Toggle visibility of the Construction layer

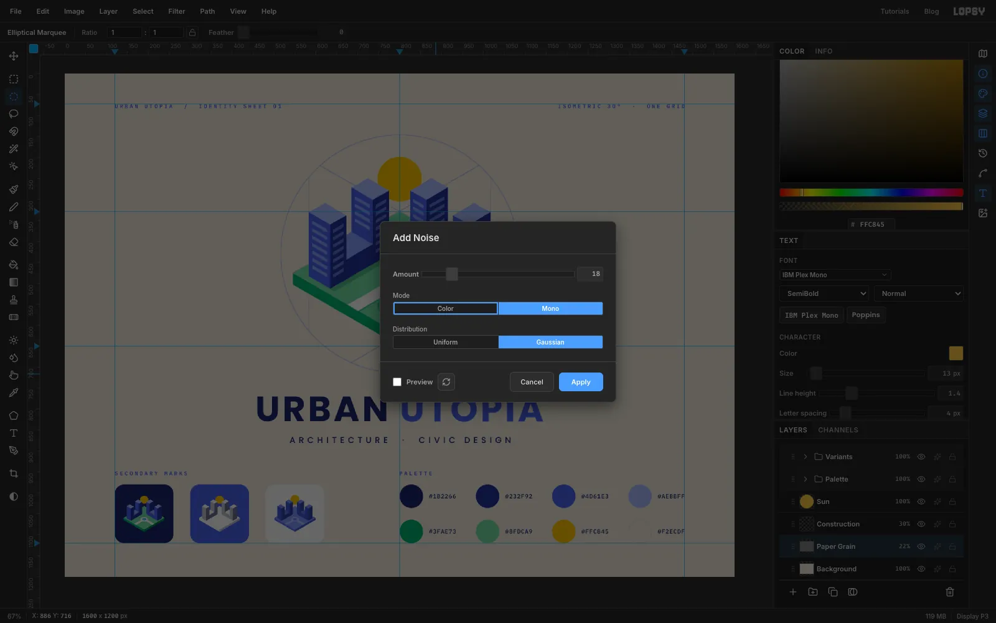coord(921,524)
